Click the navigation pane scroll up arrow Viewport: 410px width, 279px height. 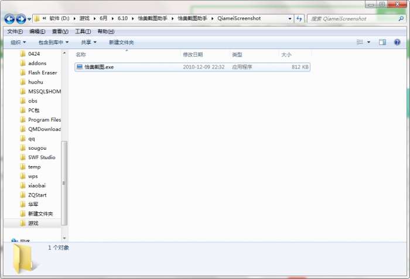point(64,53)
